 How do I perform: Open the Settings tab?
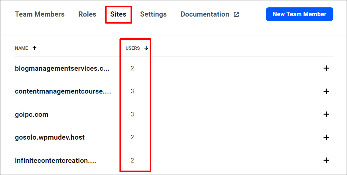[153, 14]
